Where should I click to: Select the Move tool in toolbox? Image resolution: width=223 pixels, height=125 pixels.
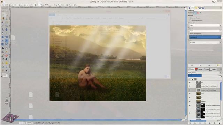coord(6,30)
